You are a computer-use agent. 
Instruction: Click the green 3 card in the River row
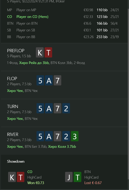click(x=75, y=136)
